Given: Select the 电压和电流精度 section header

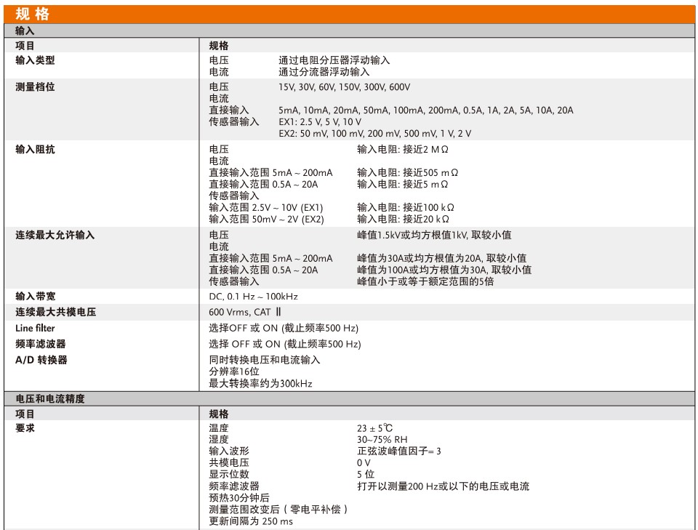Looking at the screenshot, I should click(x=50, y=398).
